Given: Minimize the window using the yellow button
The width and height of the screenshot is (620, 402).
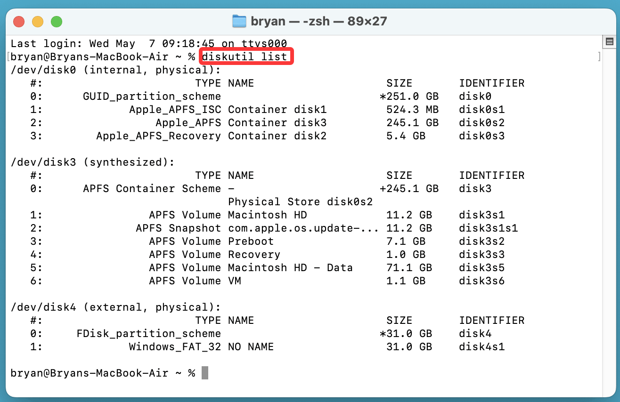Looking at the screenshot, I should (38, 21).
